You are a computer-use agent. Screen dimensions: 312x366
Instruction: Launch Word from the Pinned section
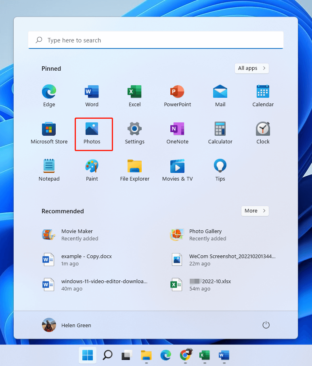coord(92,95)
